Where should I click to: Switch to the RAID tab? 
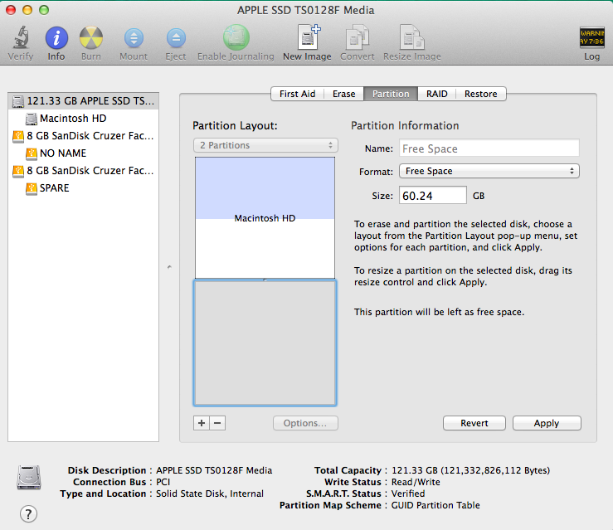pyautogui.click(x=436, y=94)
